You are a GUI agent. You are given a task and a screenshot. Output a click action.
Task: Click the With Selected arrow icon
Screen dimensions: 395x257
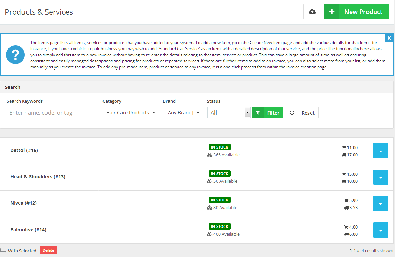[x=3, y=251]
